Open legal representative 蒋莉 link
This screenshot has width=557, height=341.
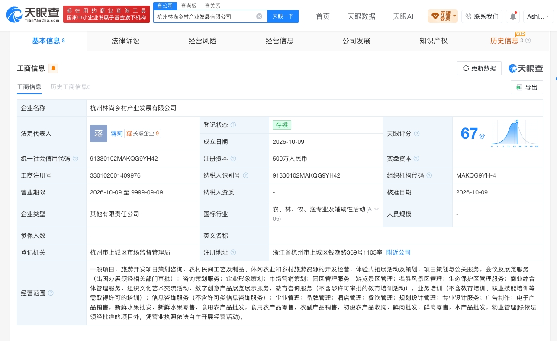pos(117,134)
